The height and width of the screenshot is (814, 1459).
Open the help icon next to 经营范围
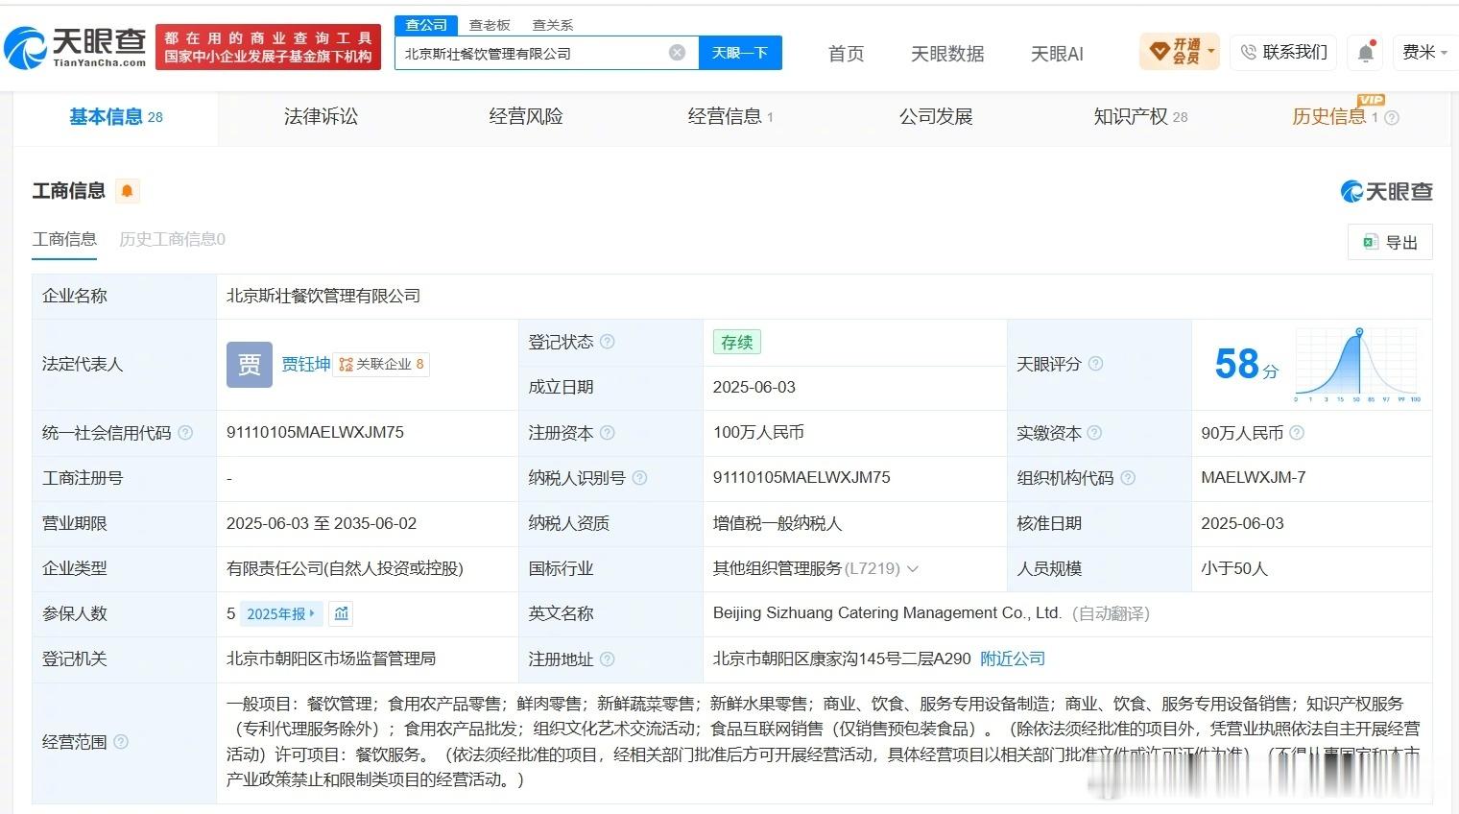121,742
